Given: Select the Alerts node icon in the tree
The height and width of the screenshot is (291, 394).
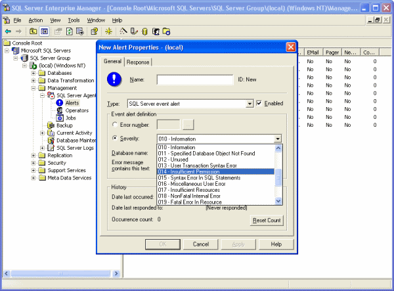Looking at the screenshot, I should tap(60, 102).
